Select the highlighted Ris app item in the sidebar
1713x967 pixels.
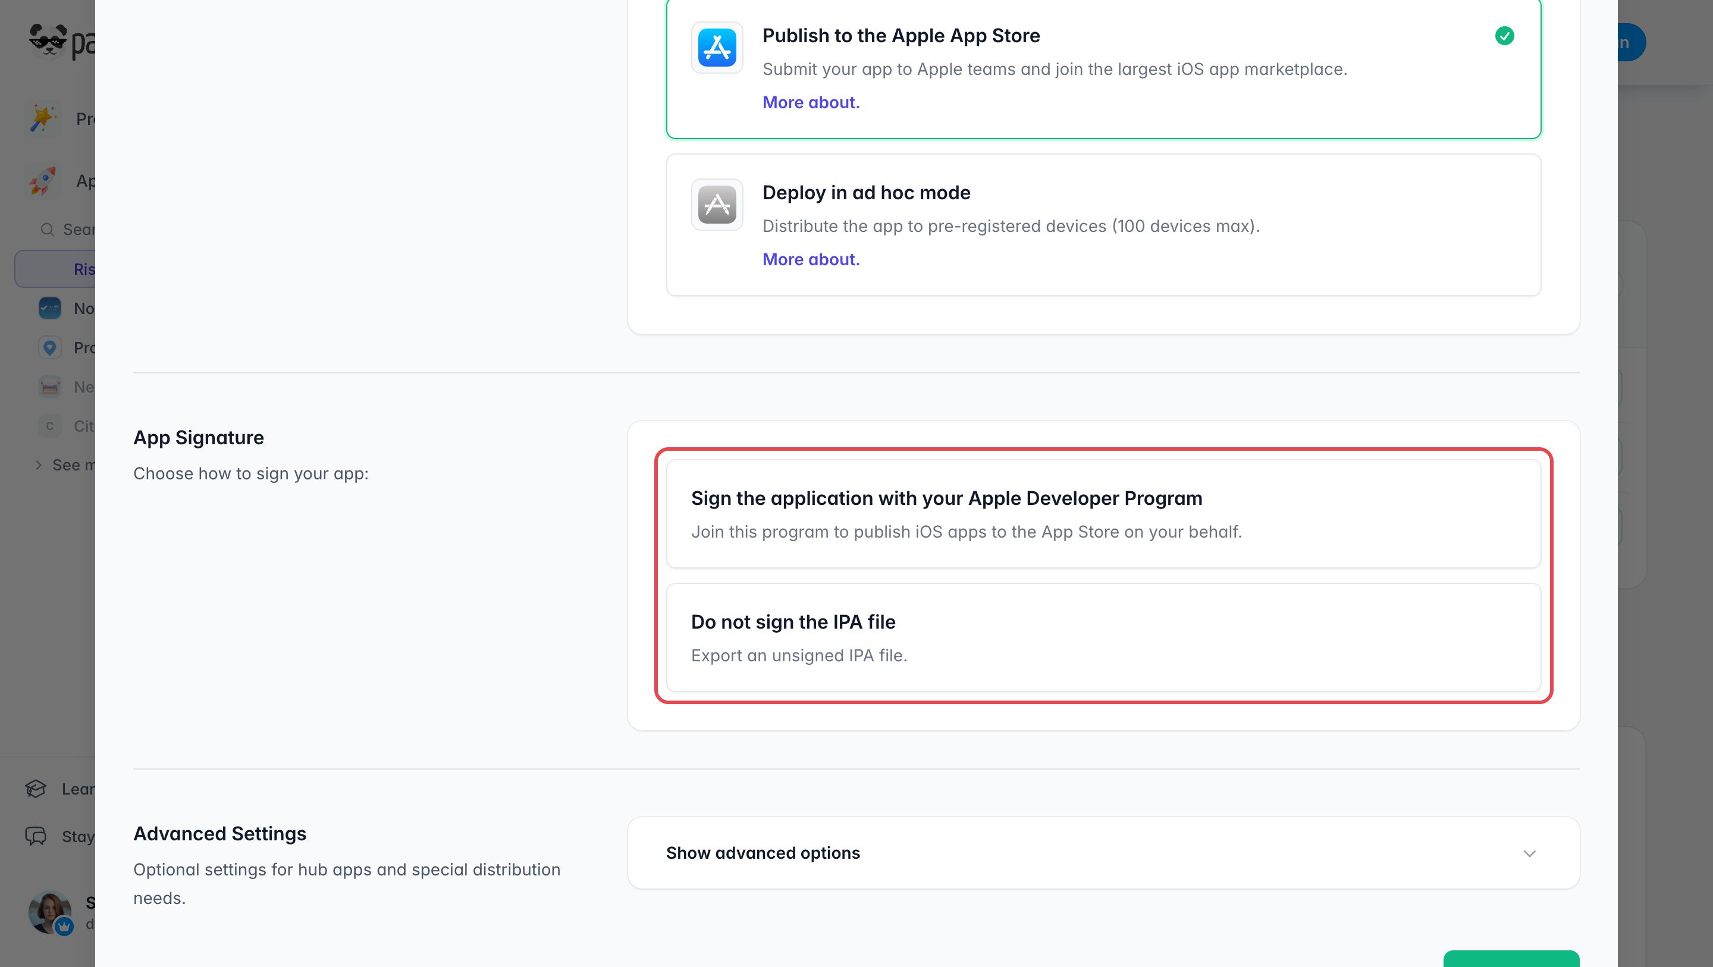point(55,269)
